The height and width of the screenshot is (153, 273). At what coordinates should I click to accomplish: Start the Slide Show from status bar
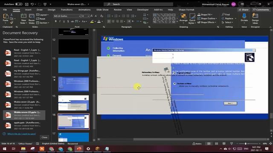pos(232,144)
